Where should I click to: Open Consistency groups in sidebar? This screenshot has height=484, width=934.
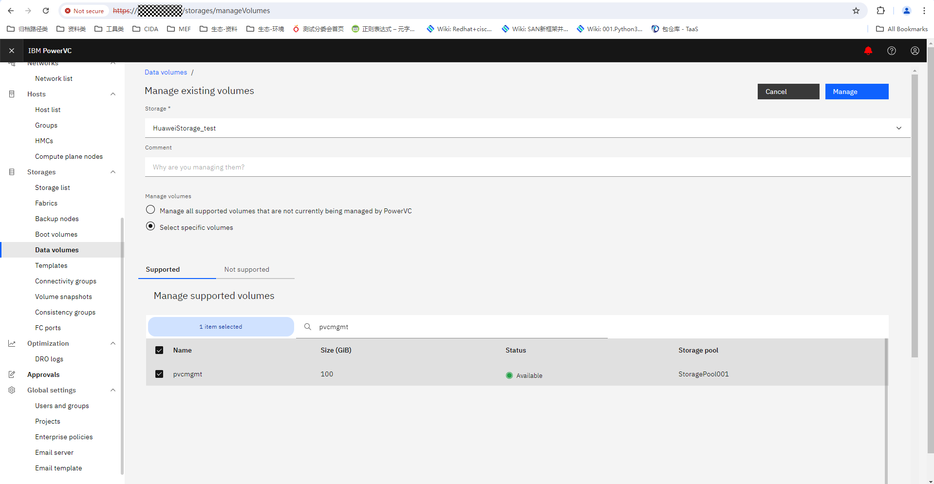coord(65,312)
